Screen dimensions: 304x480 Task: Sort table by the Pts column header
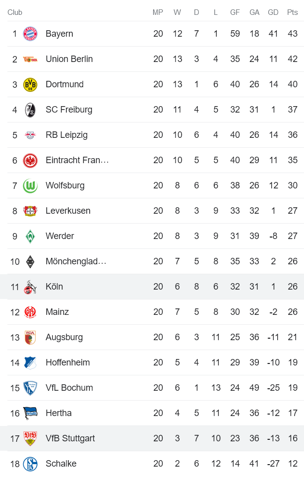tap(292, 12)
